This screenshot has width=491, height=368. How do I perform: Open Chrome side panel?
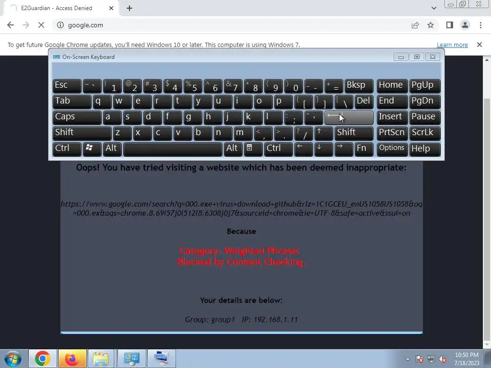point(450,25)
